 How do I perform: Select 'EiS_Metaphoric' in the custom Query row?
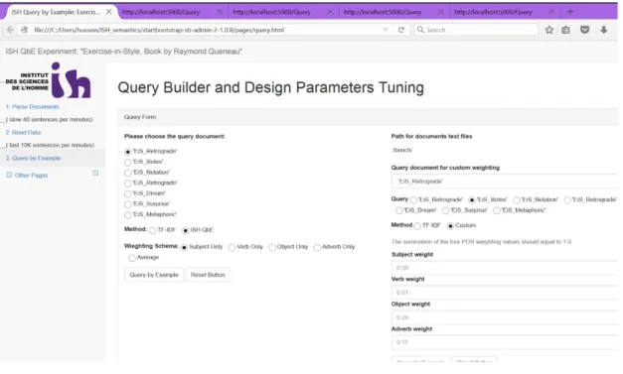click(x=497, y=210)
